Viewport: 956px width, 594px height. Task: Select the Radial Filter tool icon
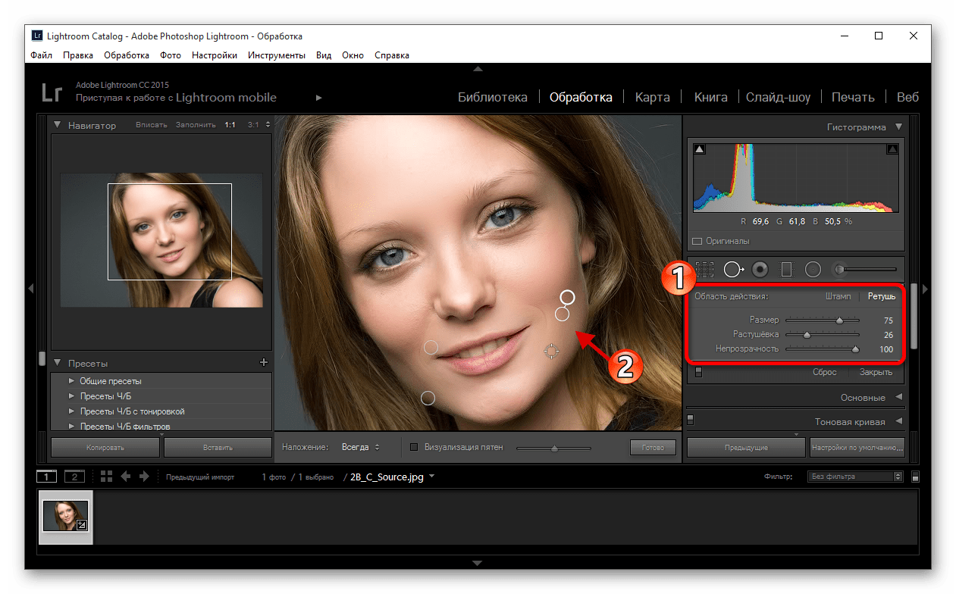coord(813,269)
